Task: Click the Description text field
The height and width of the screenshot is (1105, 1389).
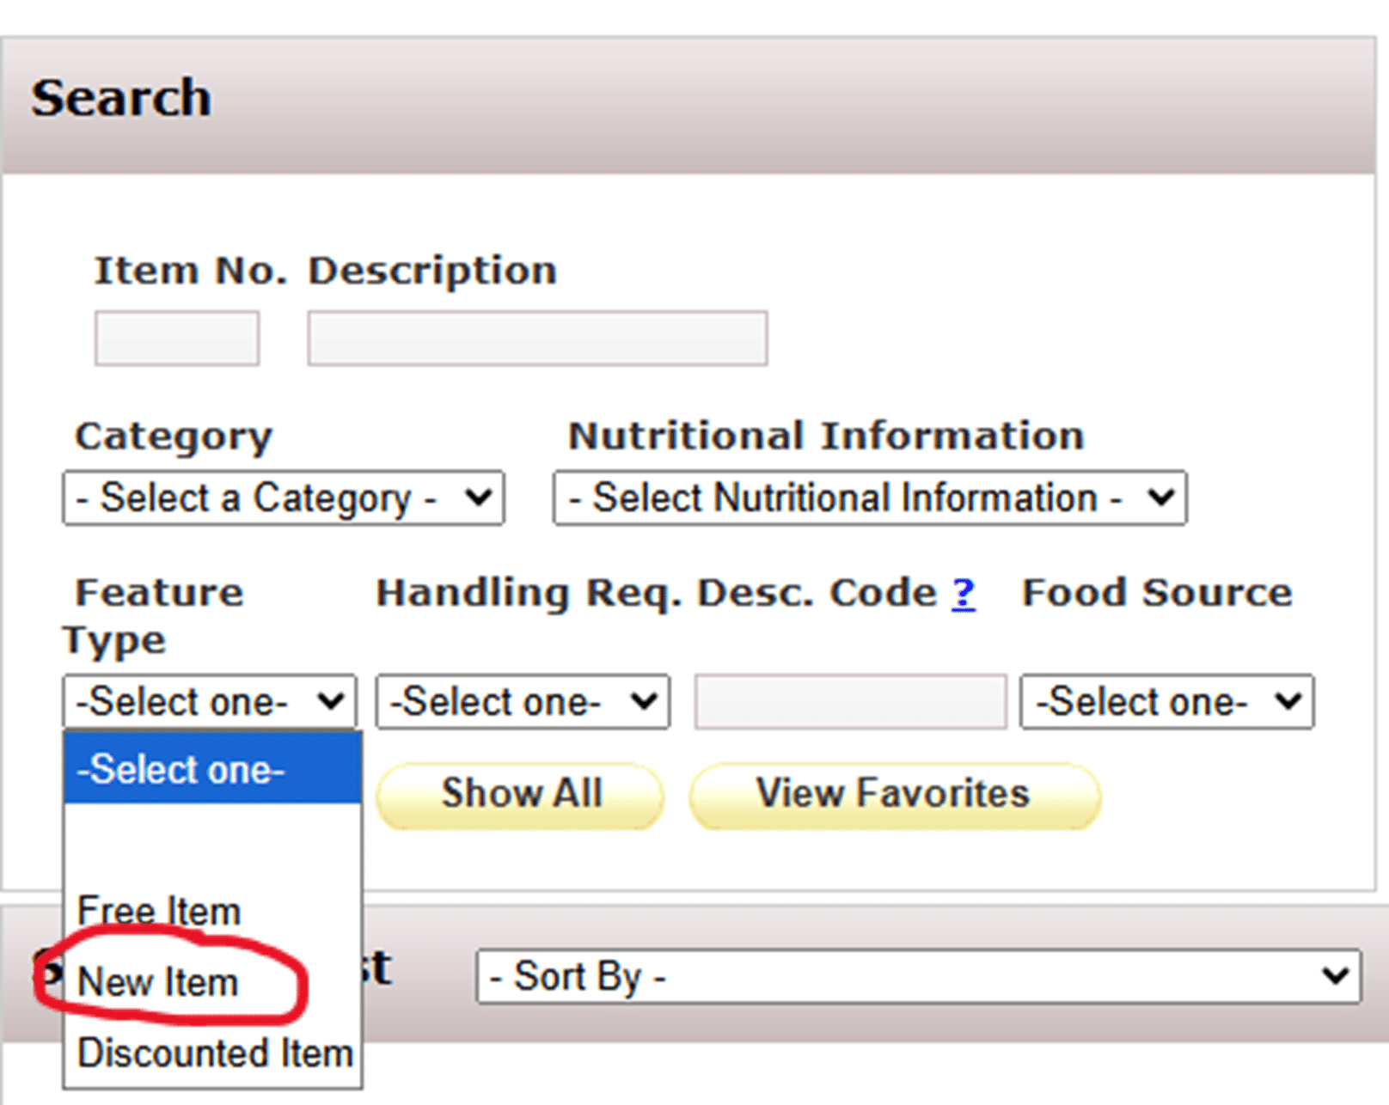Action: tap(537, 339)
